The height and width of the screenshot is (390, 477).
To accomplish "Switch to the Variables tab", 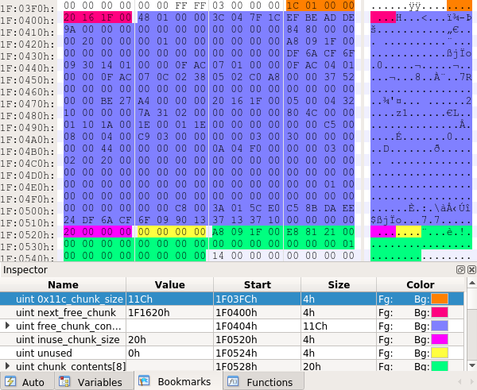I will coord(93,381).
